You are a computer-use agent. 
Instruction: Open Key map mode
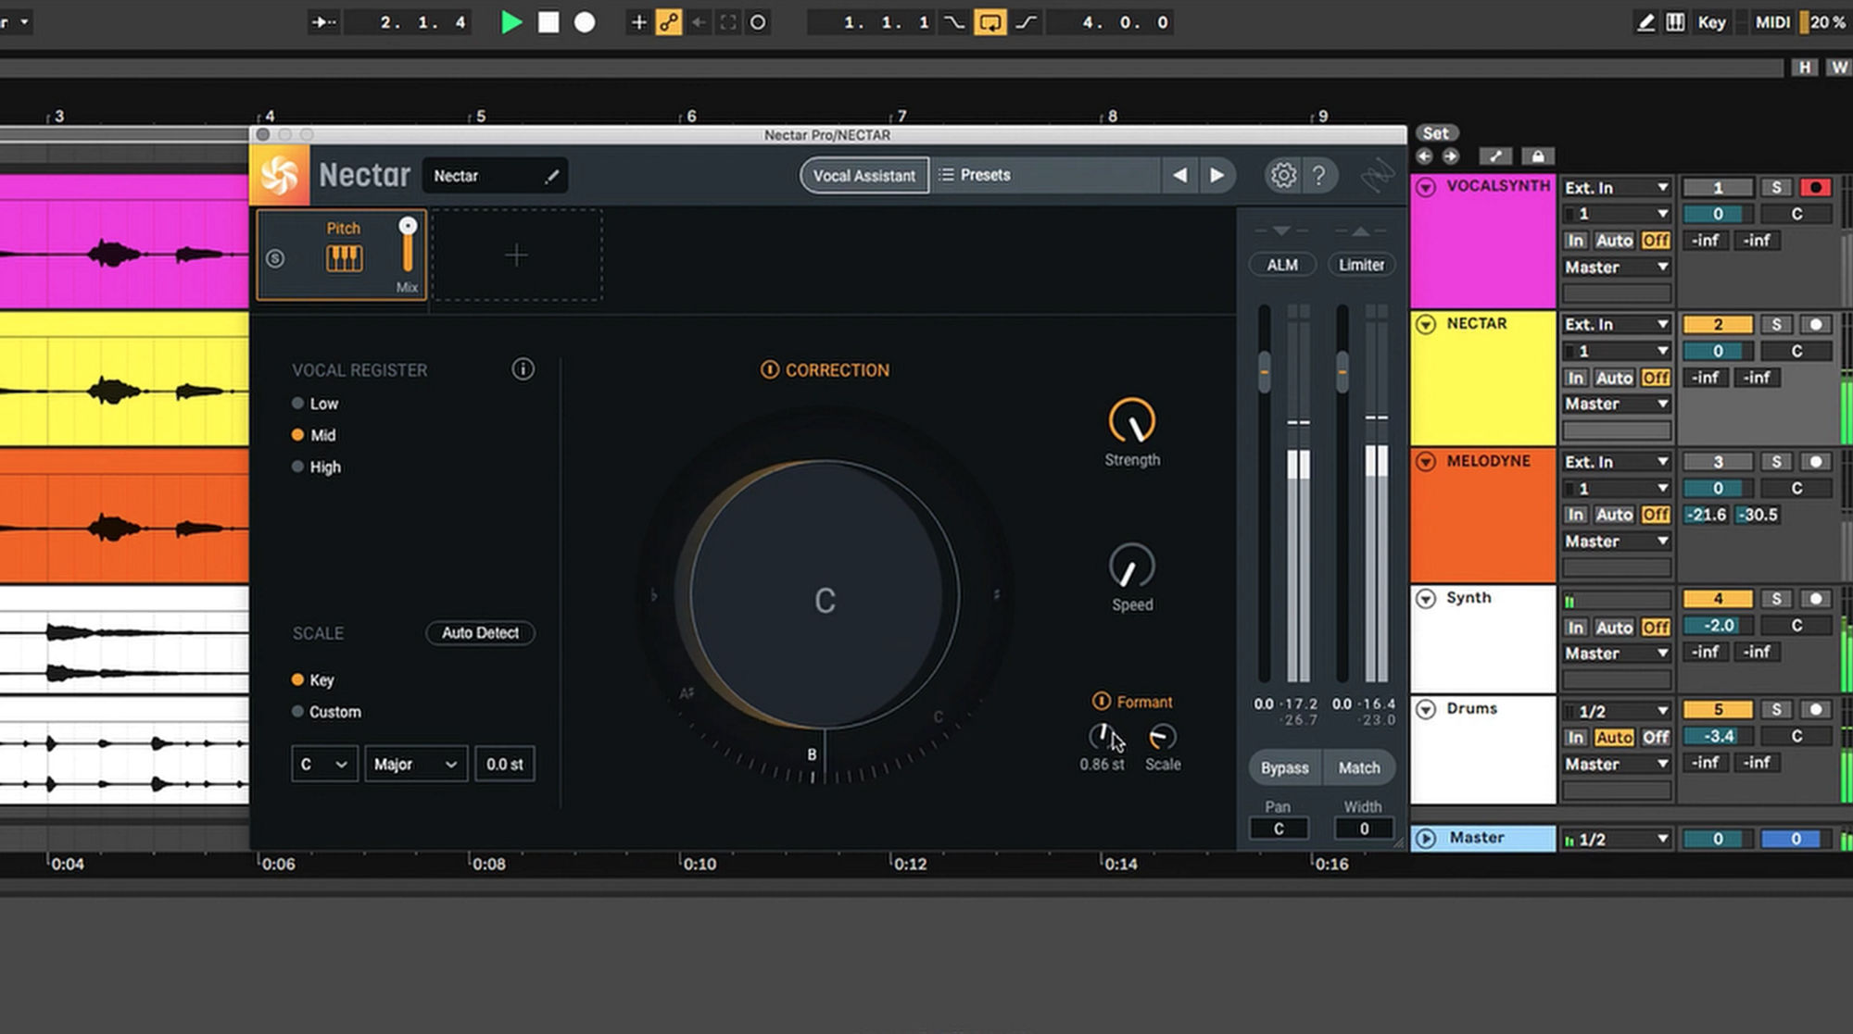point(1711,22)
